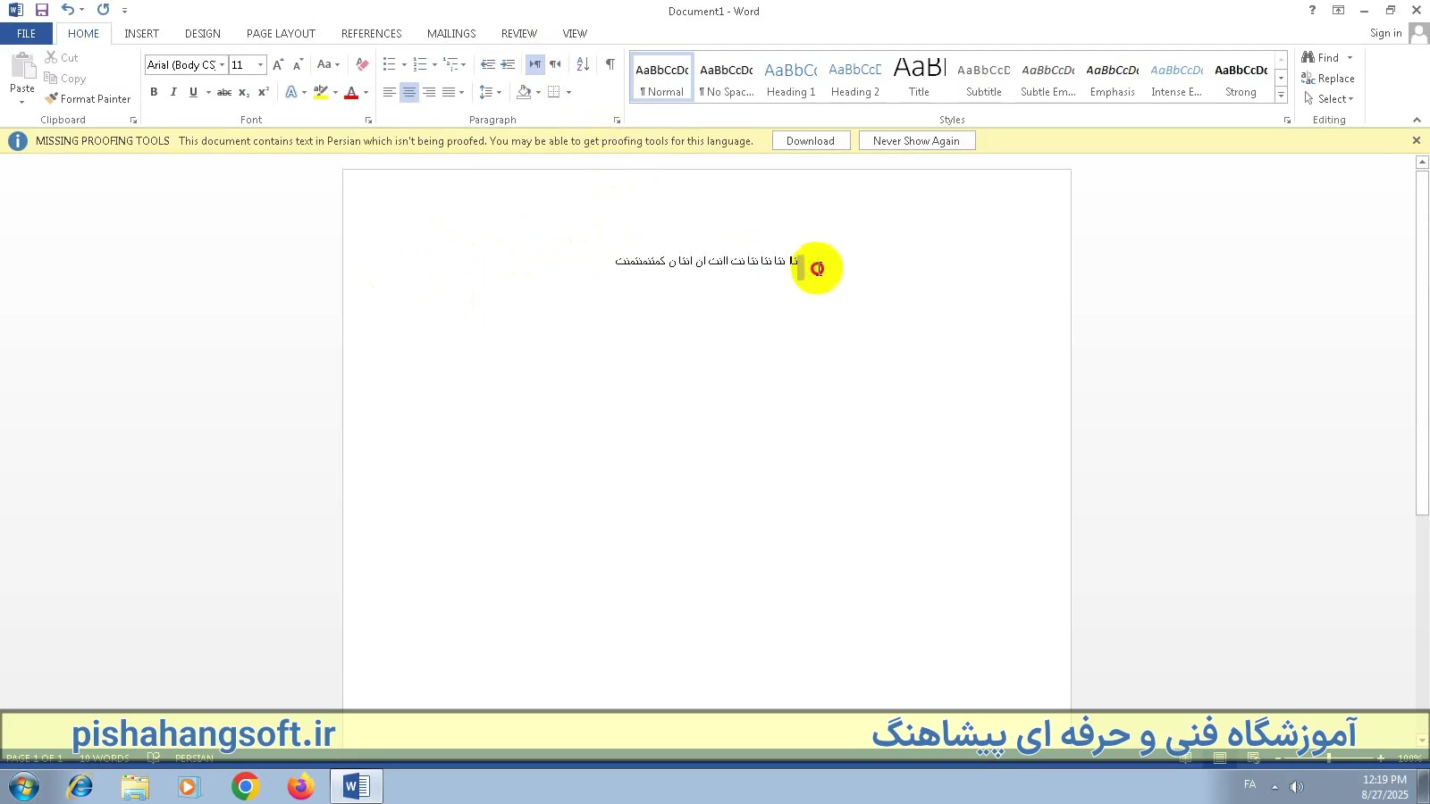Viewport: 1430px width, 804px height.
Task: Toggle Strikethrough formatting
Action: pos(224,92)
